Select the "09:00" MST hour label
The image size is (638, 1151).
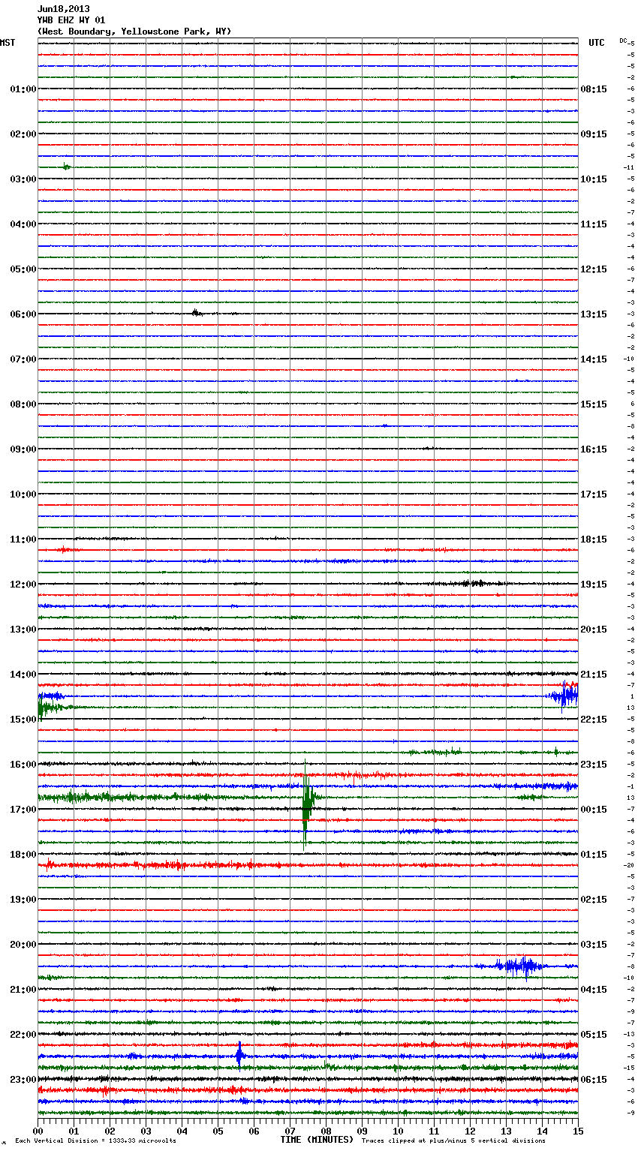23,449
